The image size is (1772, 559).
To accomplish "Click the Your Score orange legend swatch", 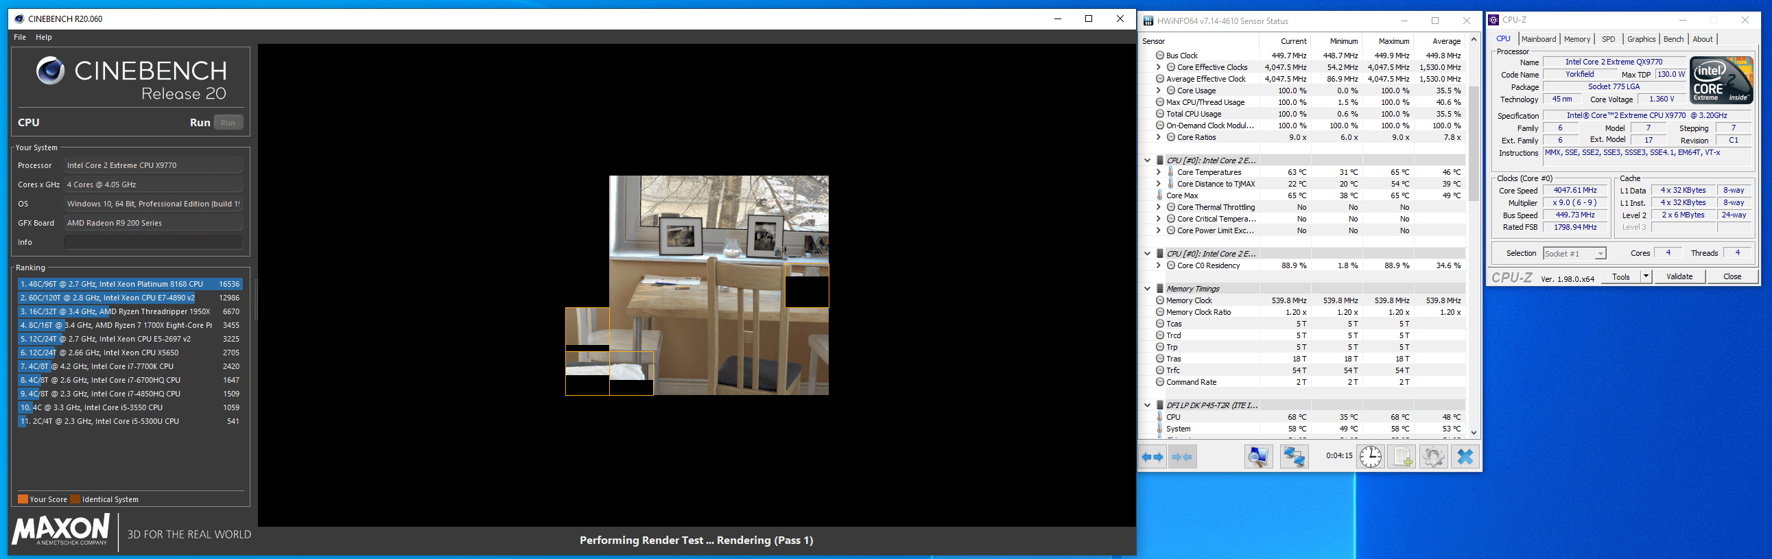I will [x=23, y=499].
